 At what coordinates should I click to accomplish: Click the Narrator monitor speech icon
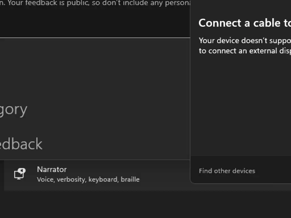pos(20,174)
